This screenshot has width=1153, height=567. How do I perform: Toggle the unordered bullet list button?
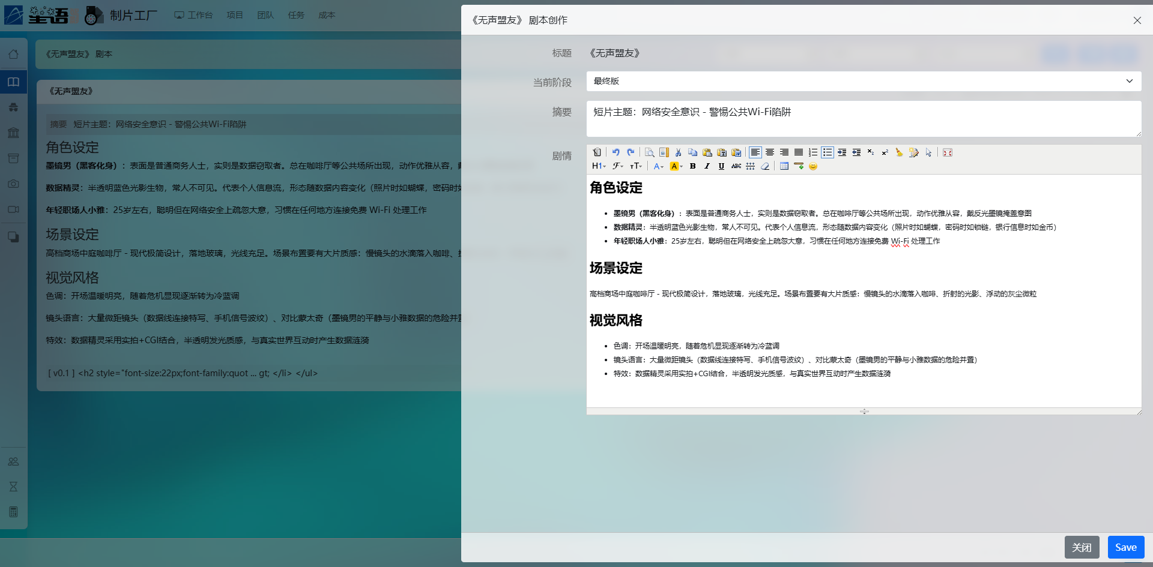[827, 152]
